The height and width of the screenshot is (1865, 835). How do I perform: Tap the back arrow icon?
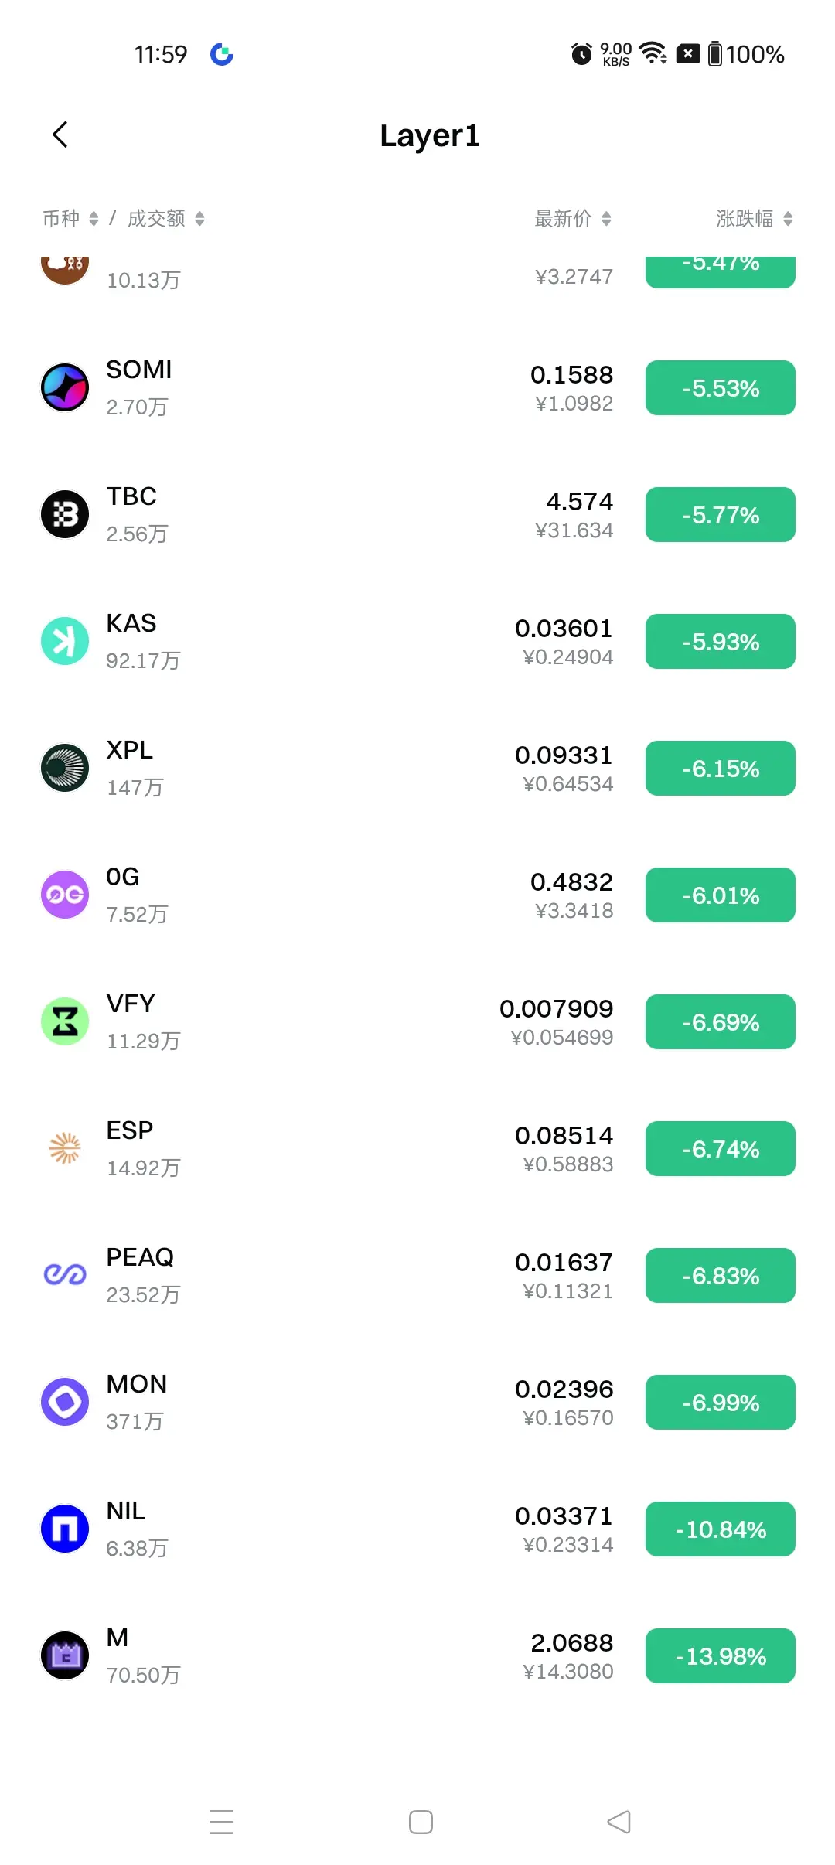(60, 135)
